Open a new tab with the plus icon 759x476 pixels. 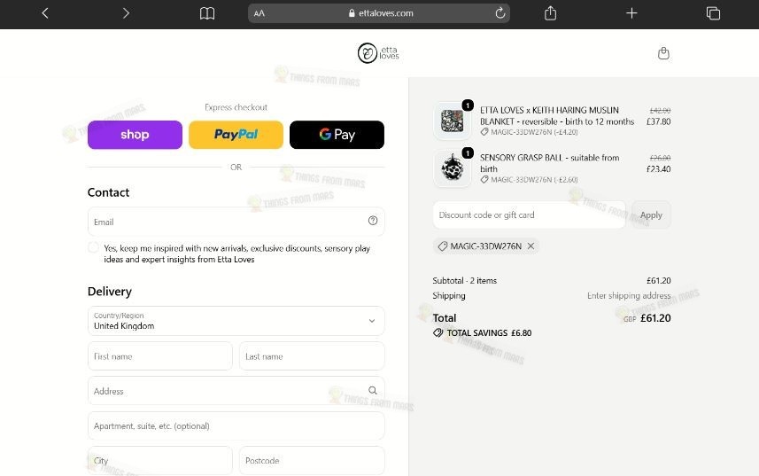631,13
